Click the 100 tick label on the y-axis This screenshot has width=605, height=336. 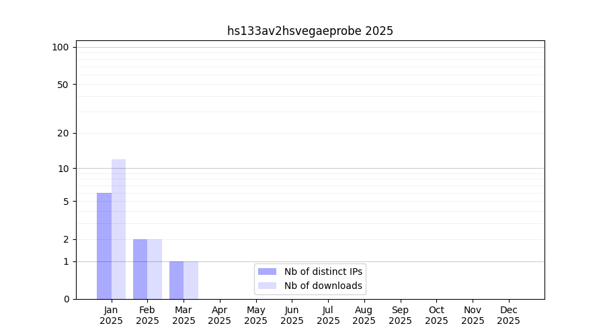(61, 47)
